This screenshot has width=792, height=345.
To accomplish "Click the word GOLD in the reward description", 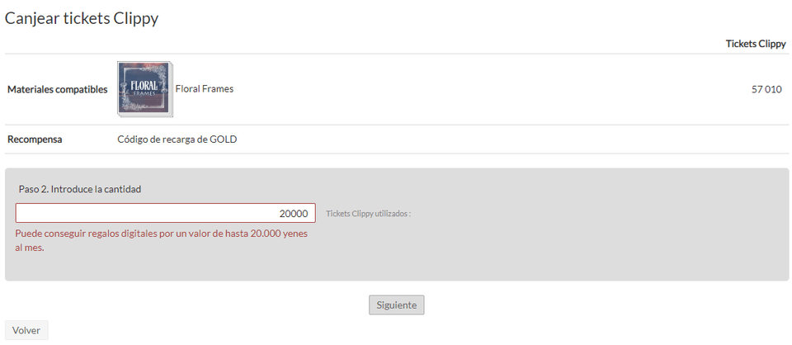I will pyautogui.click(x=223, y=139).
